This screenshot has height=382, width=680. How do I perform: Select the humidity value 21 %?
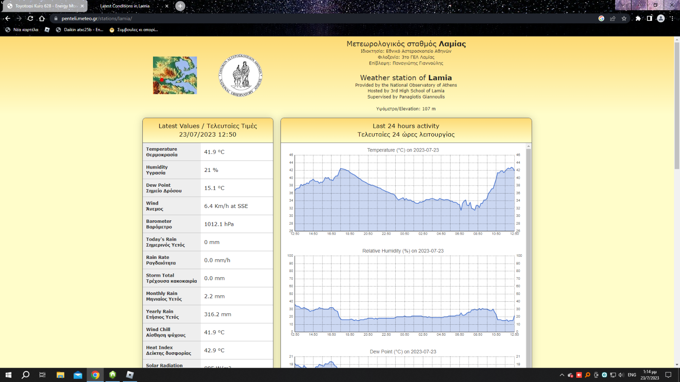point(211,170)
